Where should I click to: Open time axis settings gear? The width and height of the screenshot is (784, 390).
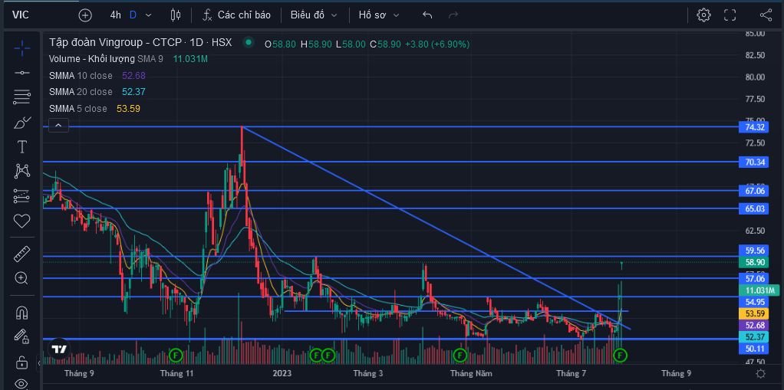tap(761, 373)
